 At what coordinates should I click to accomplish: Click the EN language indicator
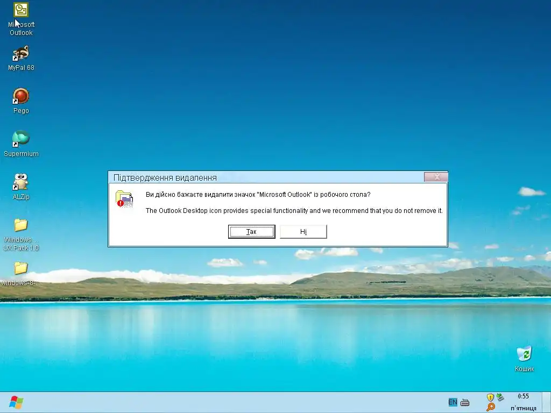click(453, 402)
